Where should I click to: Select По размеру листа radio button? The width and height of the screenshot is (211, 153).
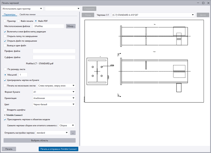pos(5,69)
